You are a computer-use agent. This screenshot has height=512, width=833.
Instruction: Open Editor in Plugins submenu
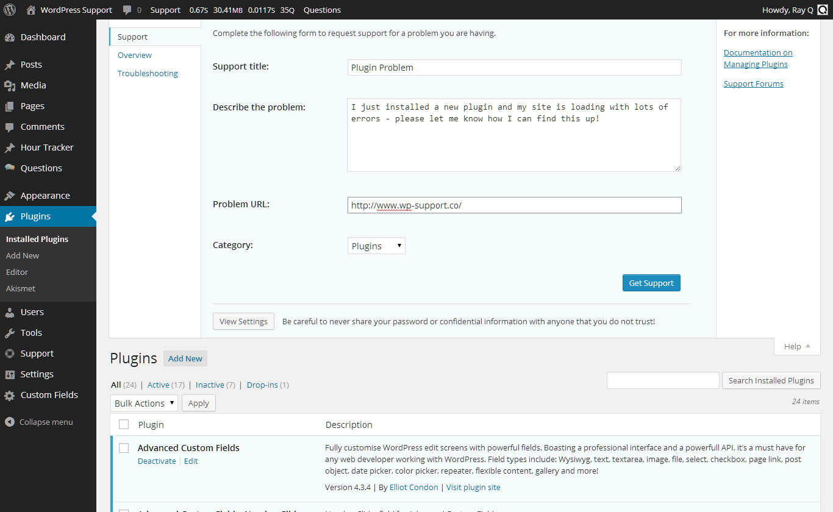[x=17, y=272]
